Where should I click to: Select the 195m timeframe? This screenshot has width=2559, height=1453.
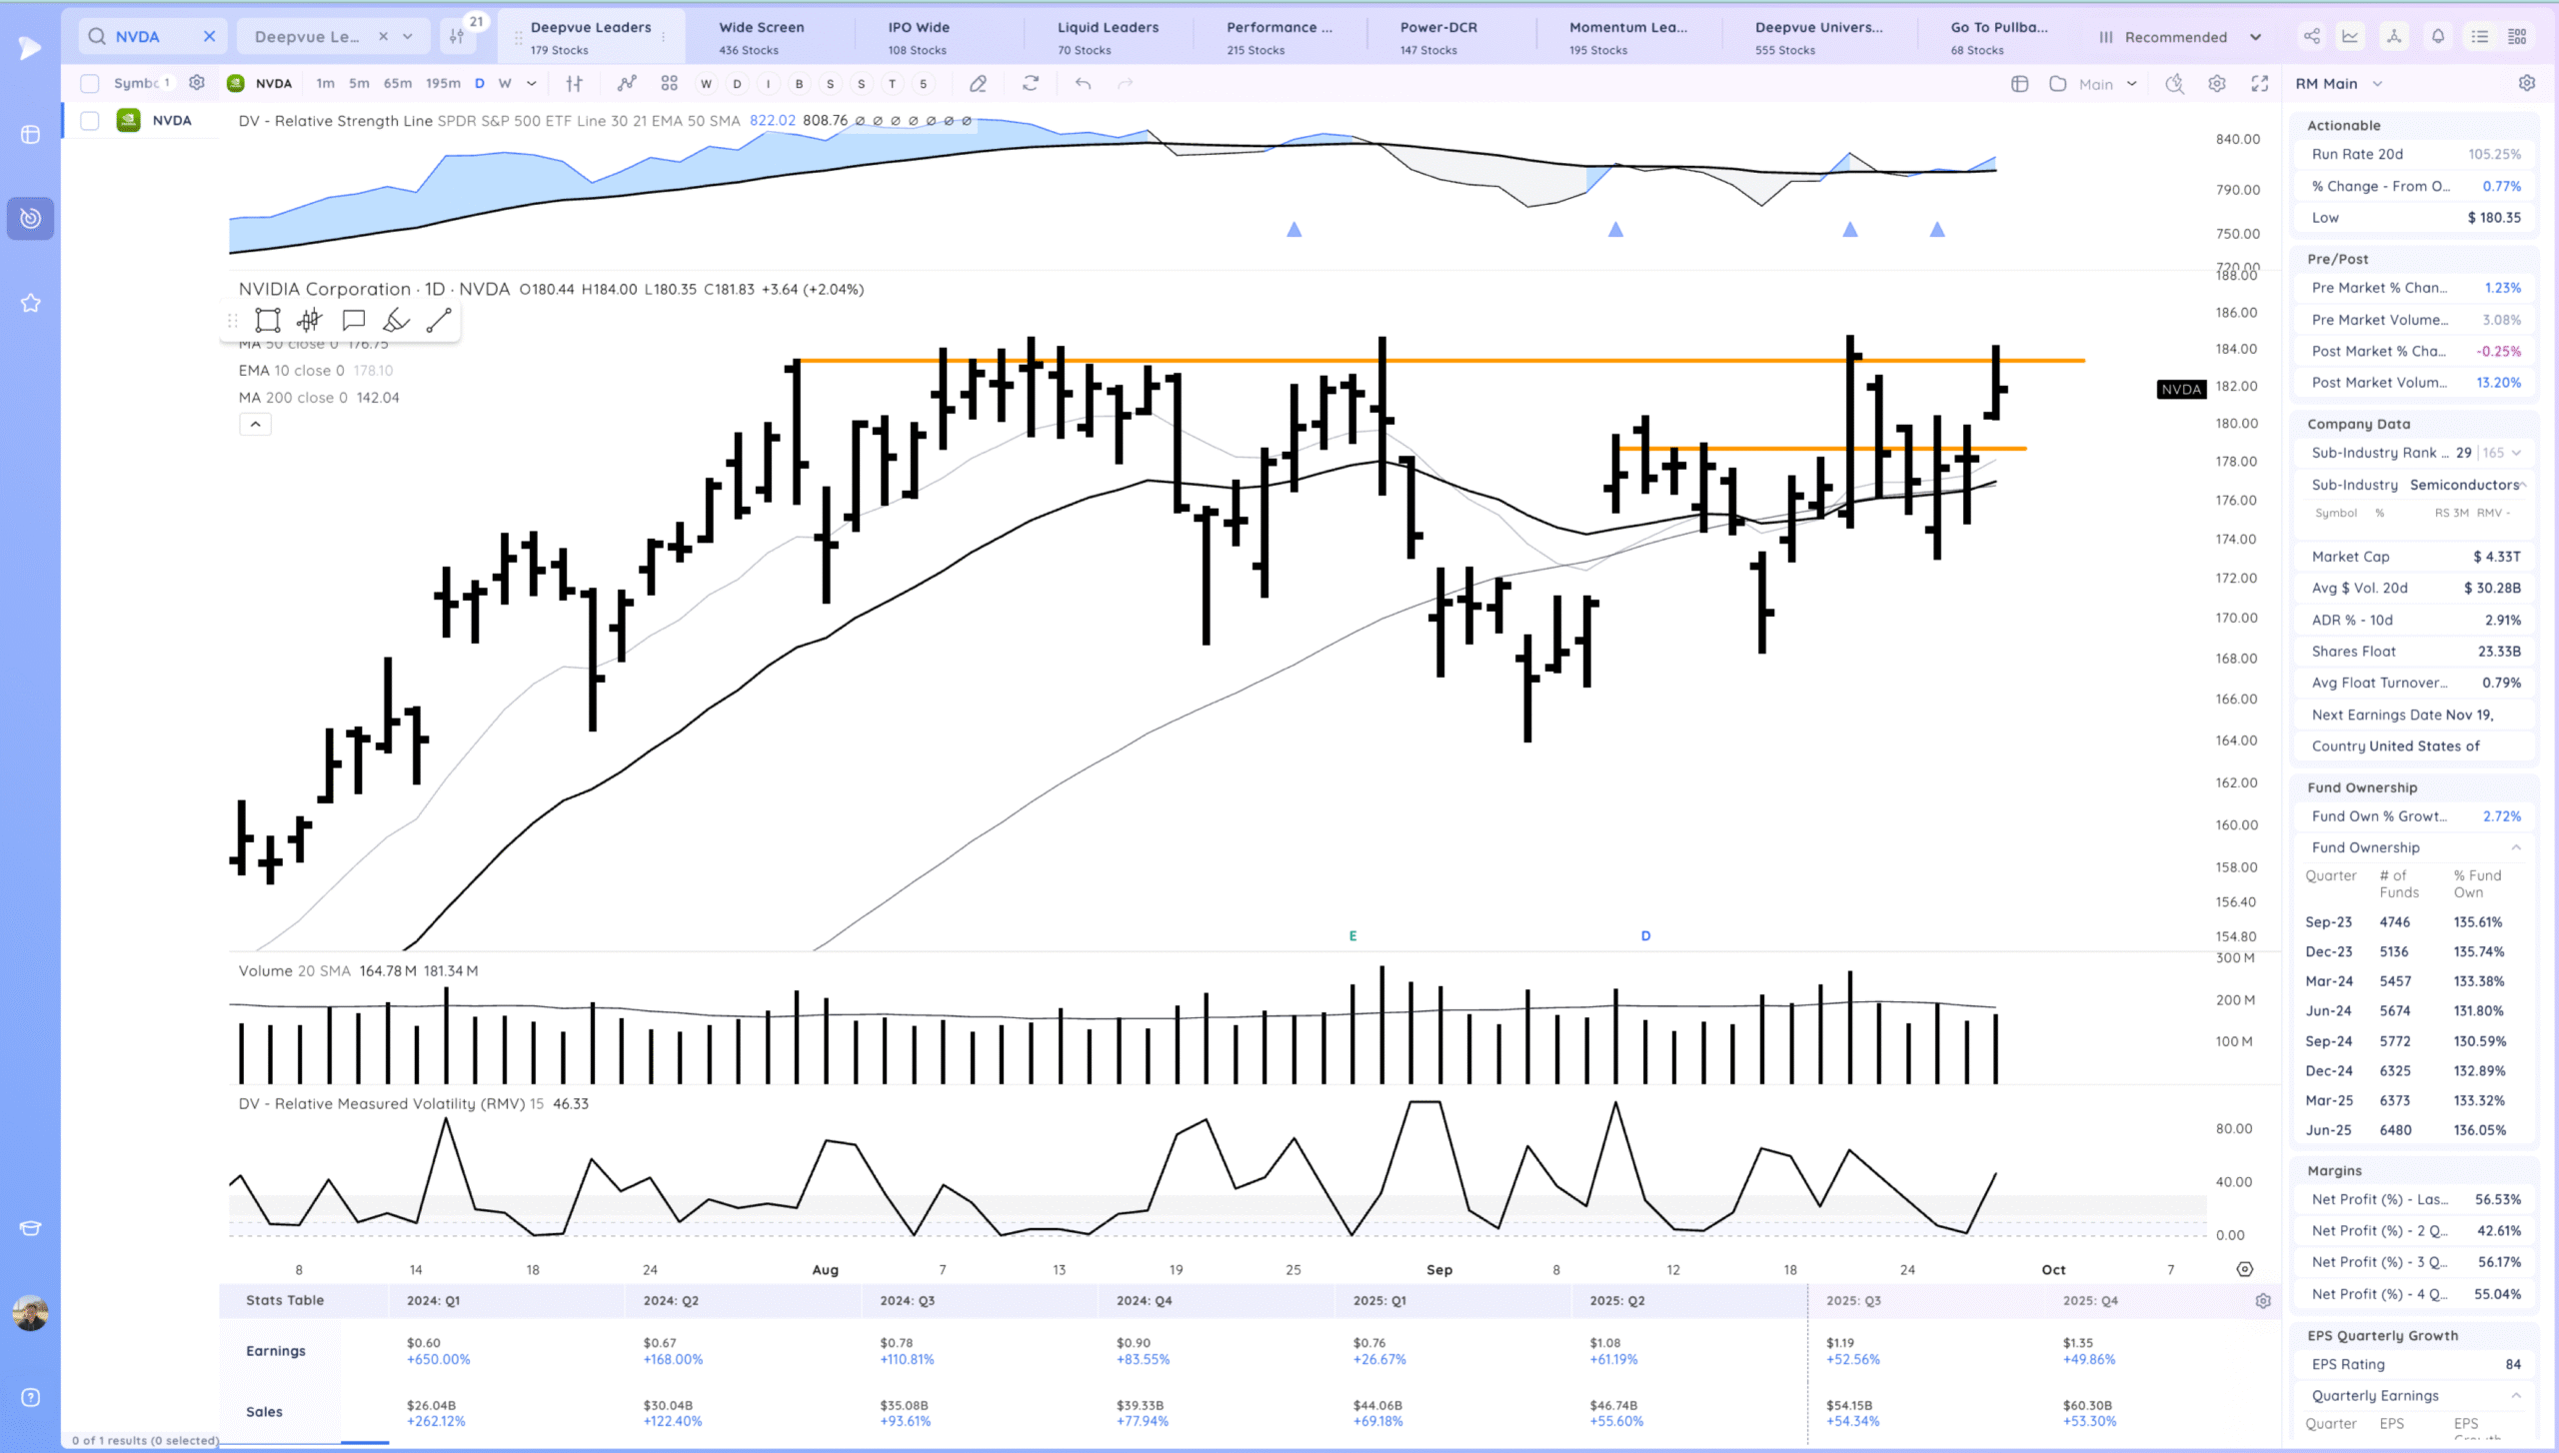(443, 83)
